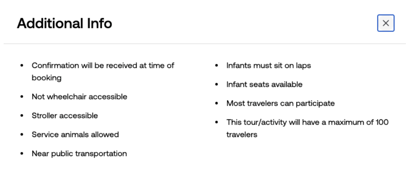
Task: Click bullet beside 'Stroller accessible'
Action: point(22,115)
